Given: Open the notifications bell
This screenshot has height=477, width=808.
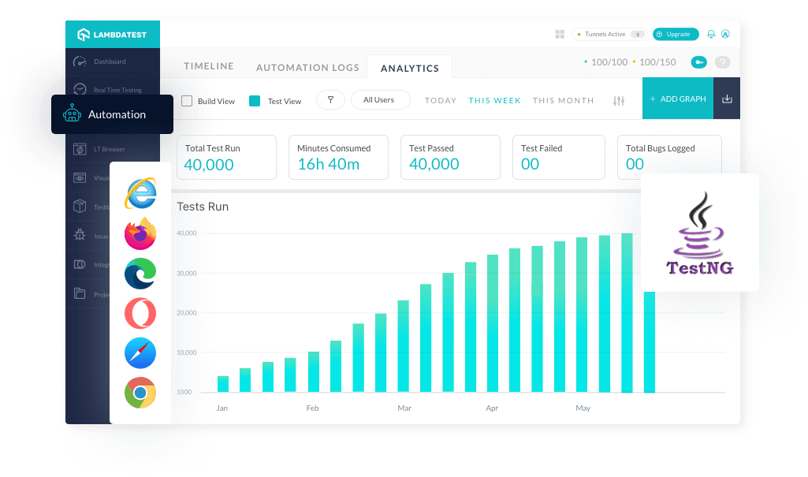Looking at the screenshot, I should tap(711, 34).
